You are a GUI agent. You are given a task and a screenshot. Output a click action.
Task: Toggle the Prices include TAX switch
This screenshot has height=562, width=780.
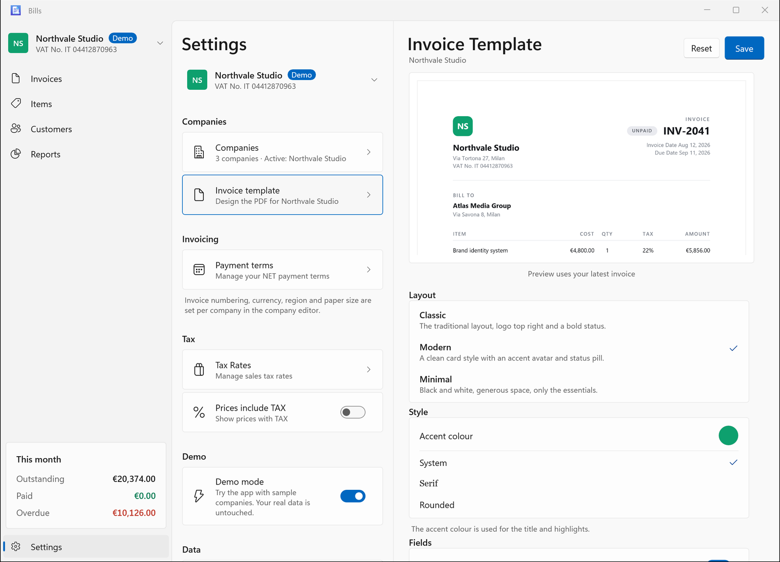click(353, 412)
